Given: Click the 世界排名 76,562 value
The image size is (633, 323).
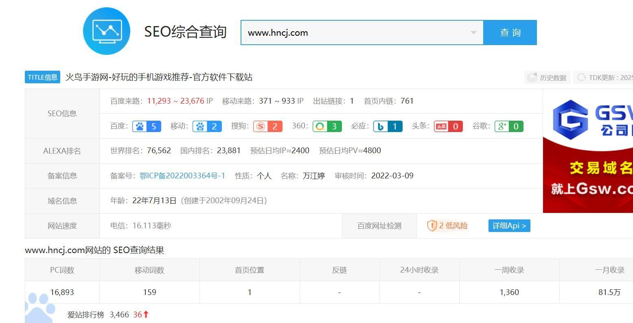Looking at the screenshot, I should pos(159,151).
